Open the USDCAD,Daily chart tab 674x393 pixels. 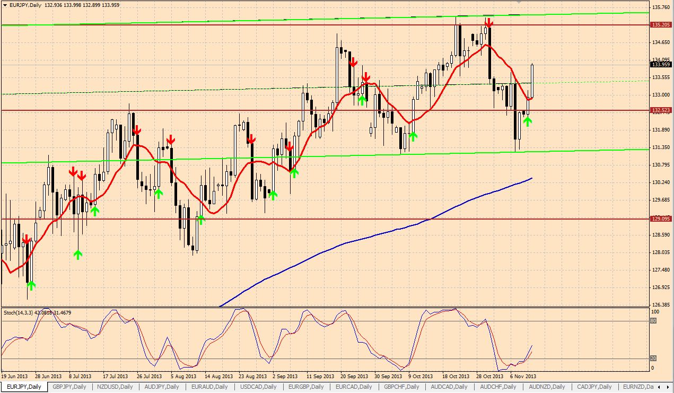pos(258,387)
